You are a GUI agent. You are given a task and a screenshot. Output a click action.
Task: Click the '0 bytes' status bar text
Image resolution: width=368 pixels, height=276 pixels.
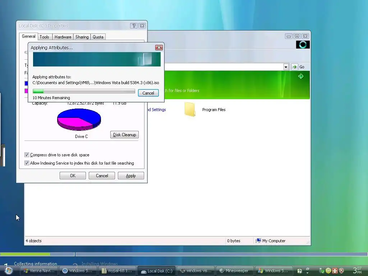click(x=234, y=241)
